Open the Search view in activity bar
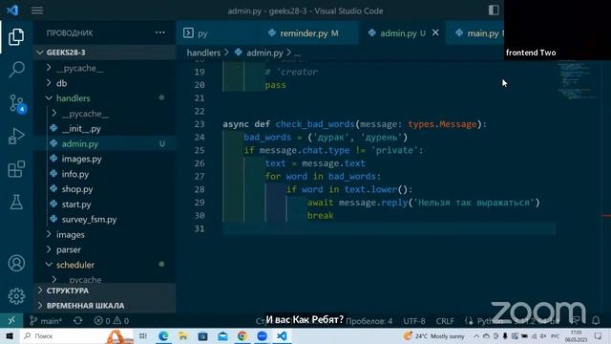Image resolution: width=611 pixels, height=344 pixels. pyautogui.click(x=16, y=70)
